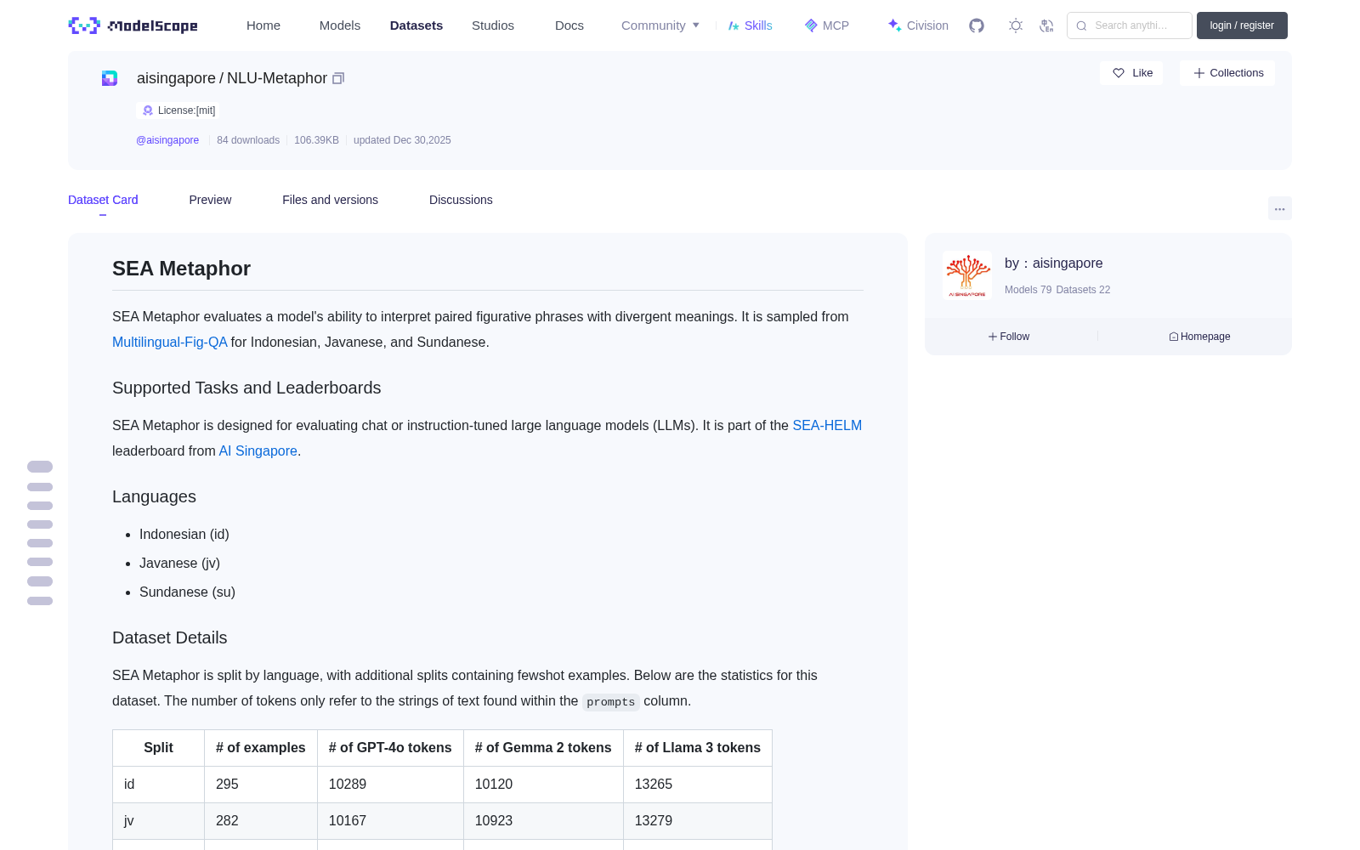Click the Supported Tasks and Leaderboards heading
Image resolution: width=1360 pixels, height=850 pixels.
[x=246, y=388]
